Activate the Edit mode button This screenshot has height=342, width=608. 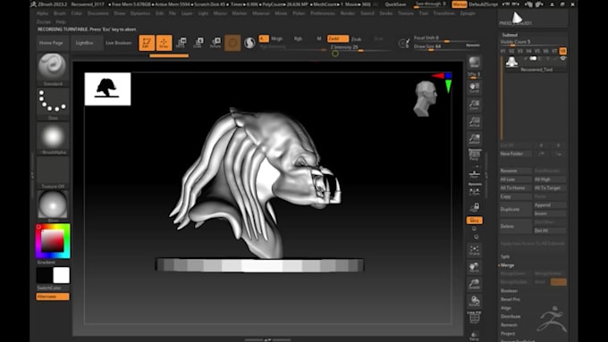(147, 43)
